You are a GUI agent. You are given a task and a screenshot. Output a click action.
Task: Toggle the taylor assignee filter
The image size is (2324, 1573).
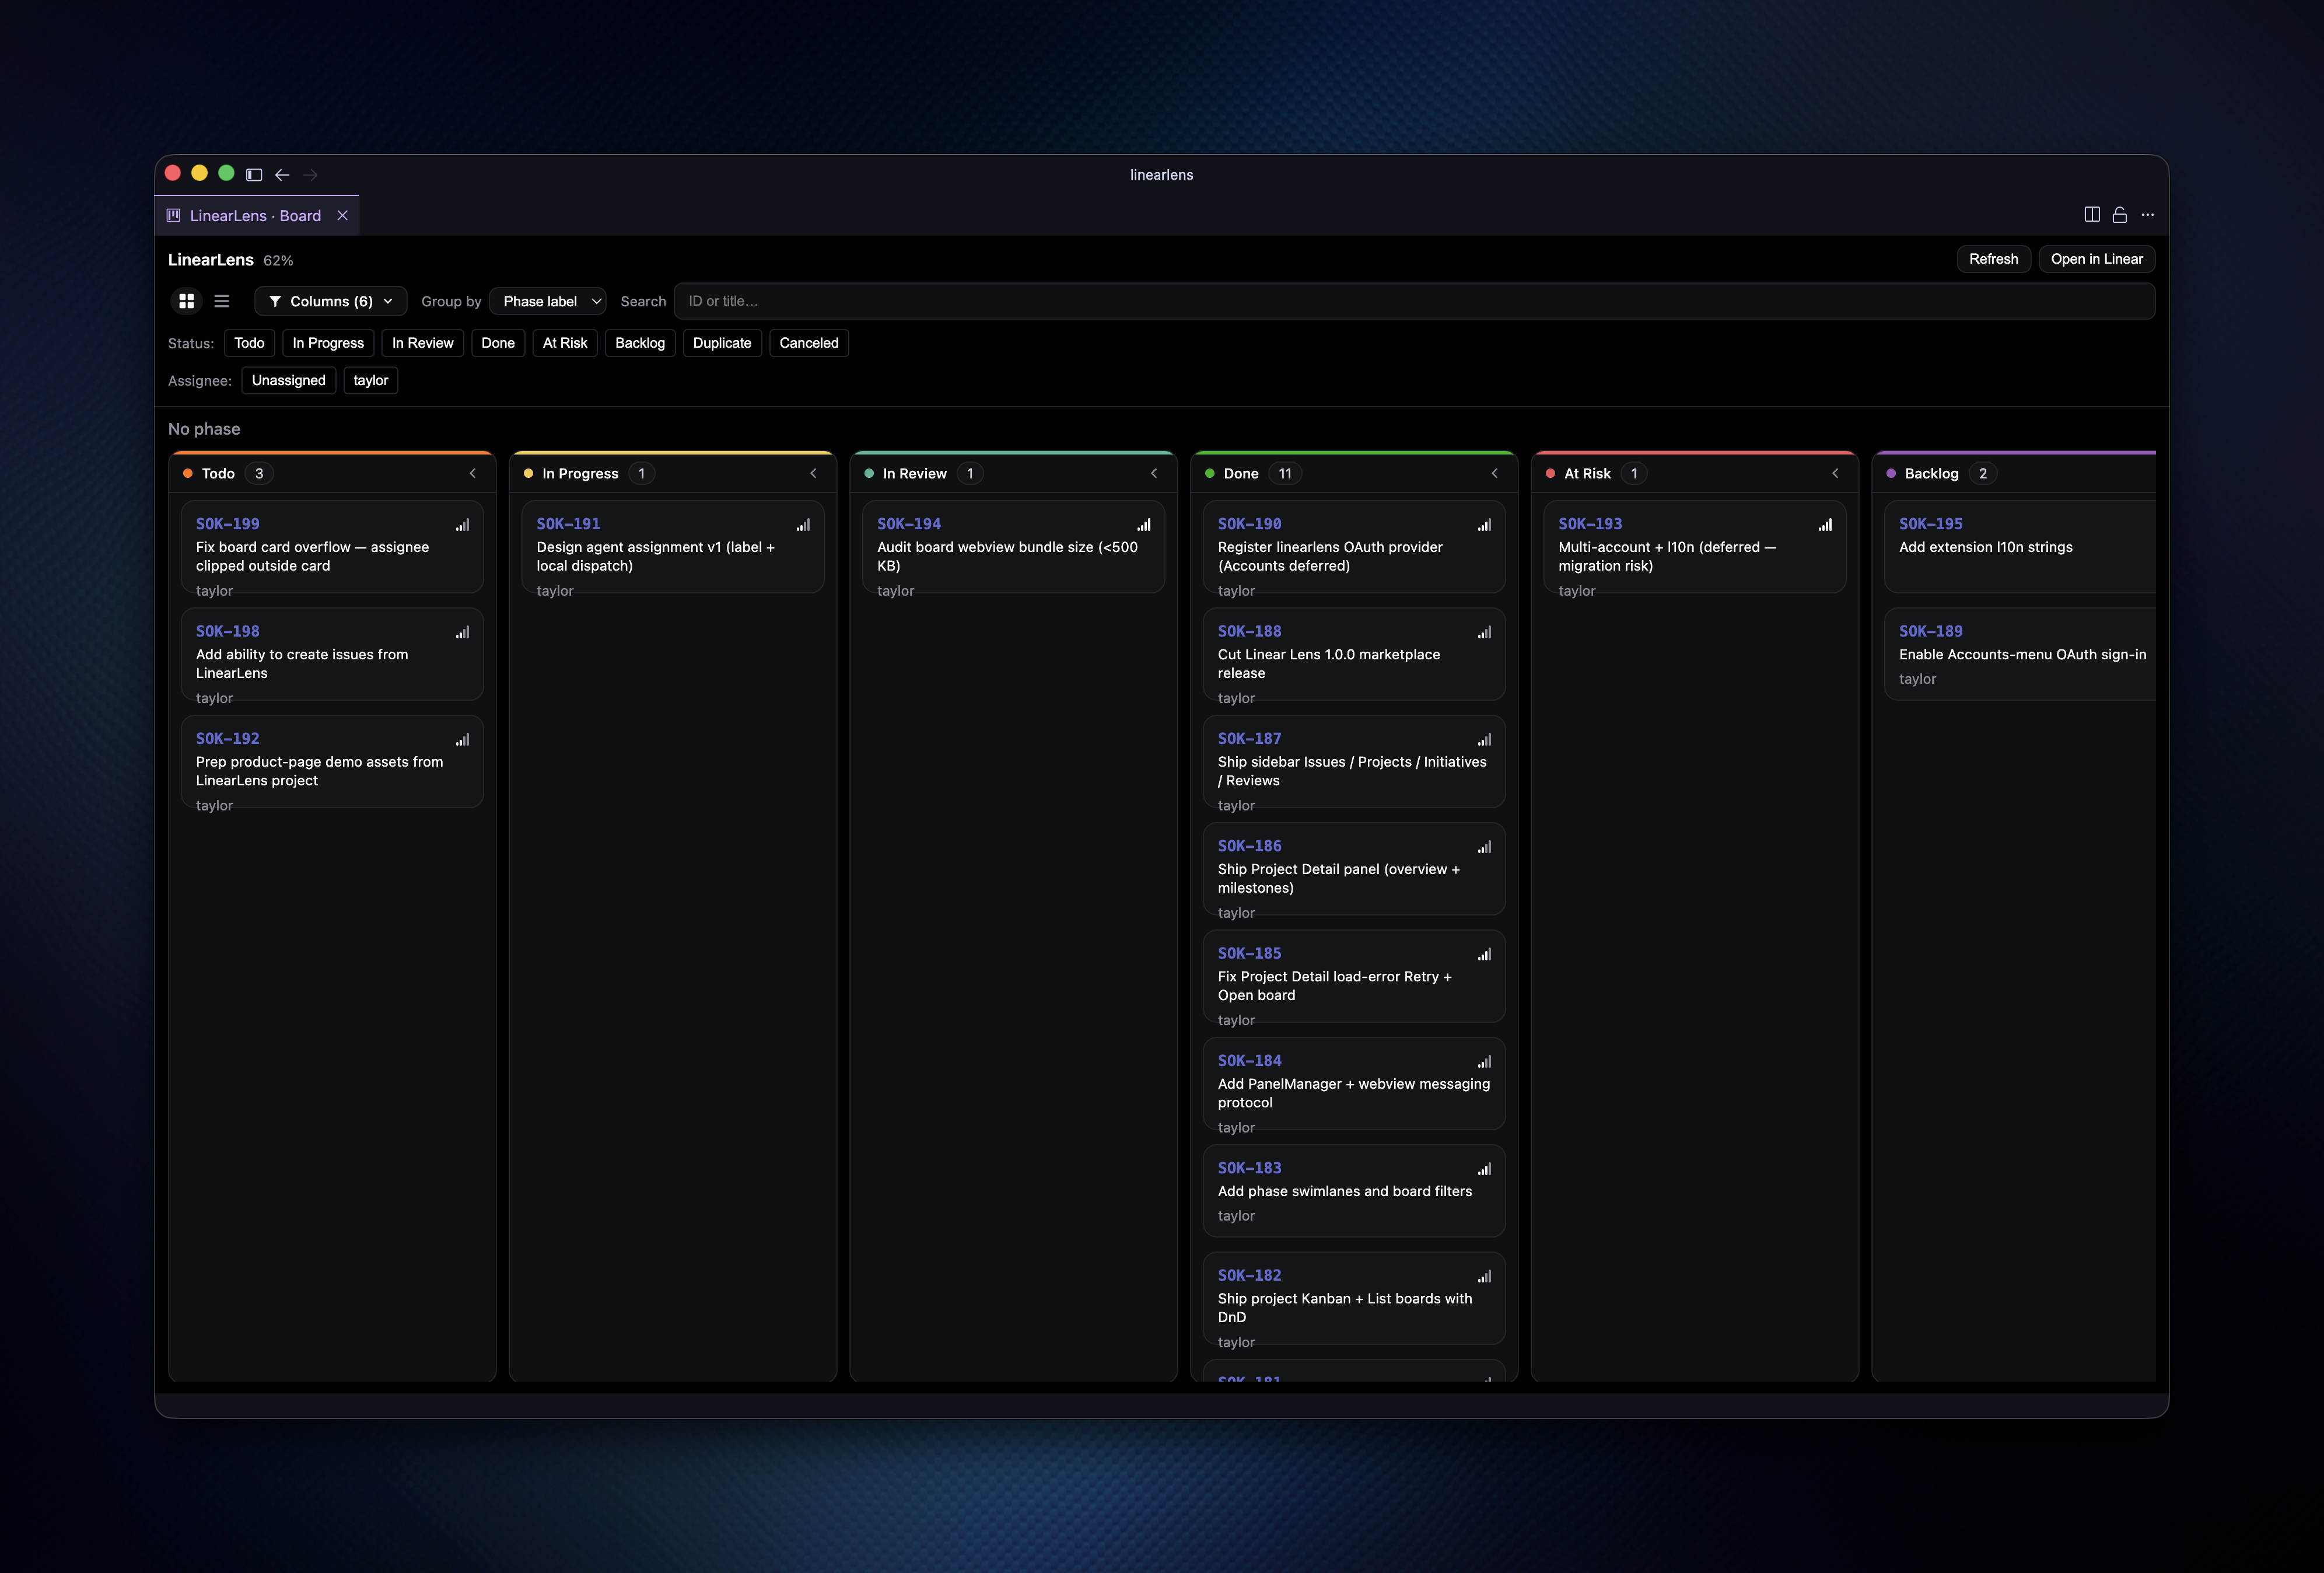pyautogui.click(x=370, y=380)
